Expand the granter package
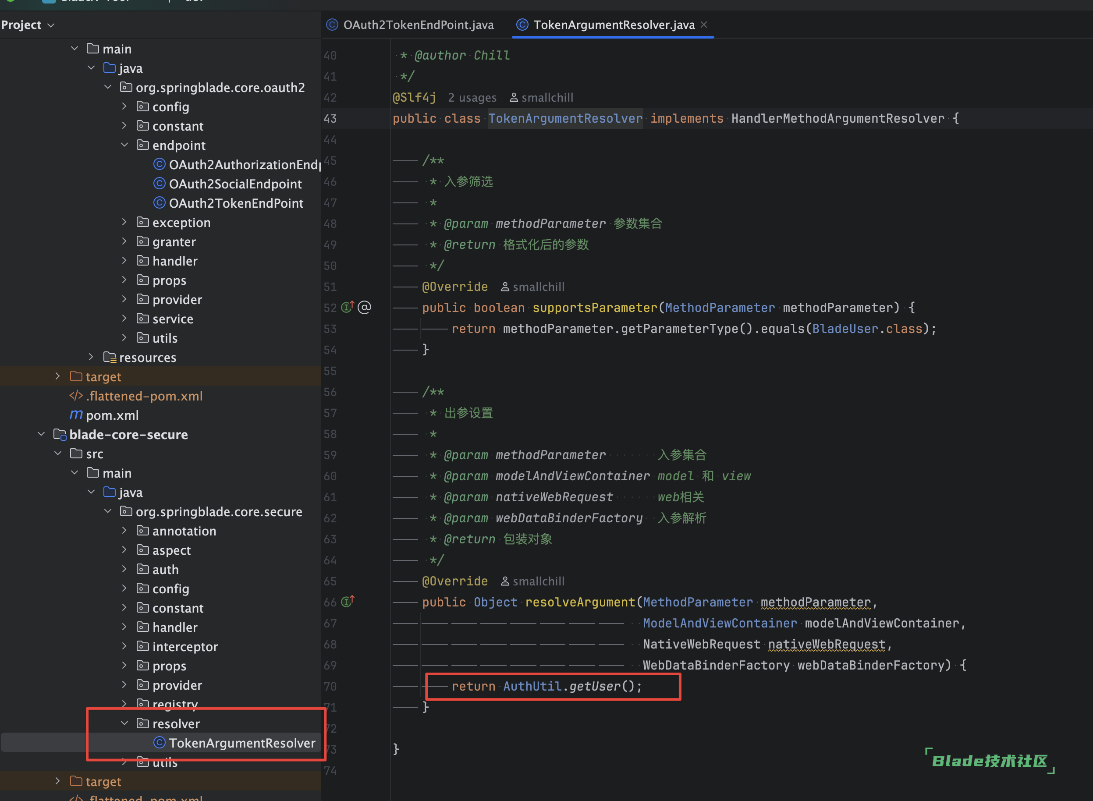 (x=124, y=241)
